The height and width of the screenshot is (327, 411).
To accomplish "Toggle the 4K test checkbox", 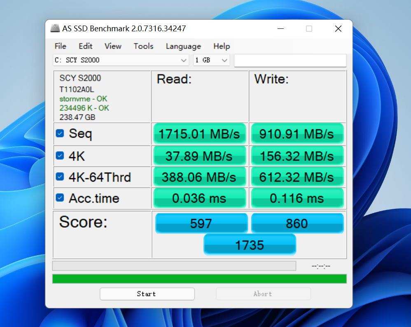I will [60, 156].
